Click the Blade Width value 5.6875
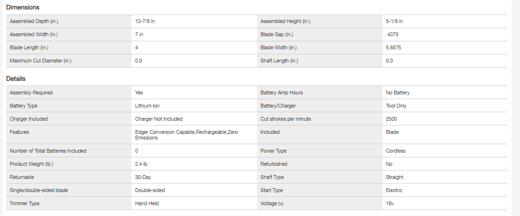 click(393, 47)
